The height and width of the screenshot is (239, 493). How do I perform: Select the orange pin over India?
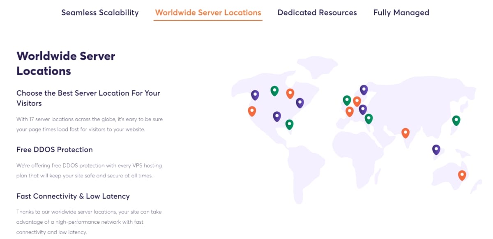(x=405, y=133)
